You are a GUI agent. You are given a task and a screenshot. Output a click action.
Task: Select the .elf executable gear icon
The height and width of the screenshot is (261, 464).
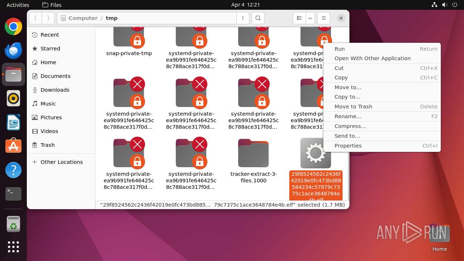point(316,153)
